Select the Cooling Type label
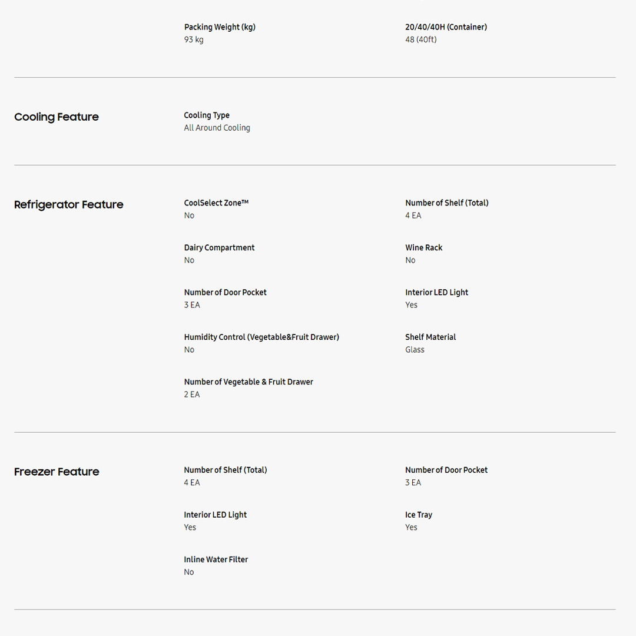 [207, 115]
